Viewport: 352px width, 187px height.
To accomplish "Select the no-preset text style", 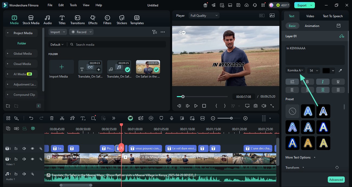I will pyautogui.click(x=292, y=111).
